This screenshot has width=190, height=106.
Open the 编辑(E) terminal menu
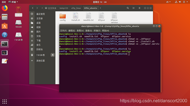(71, 31)
